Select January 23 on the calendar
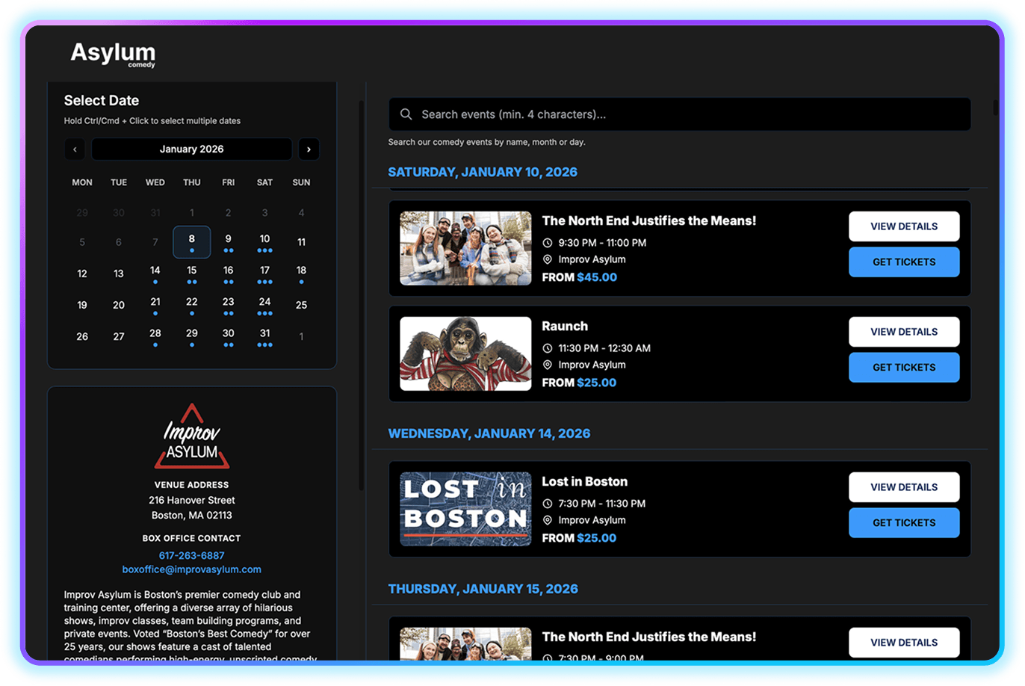This screenshot has width=1025, height=686. coord(229,305)
